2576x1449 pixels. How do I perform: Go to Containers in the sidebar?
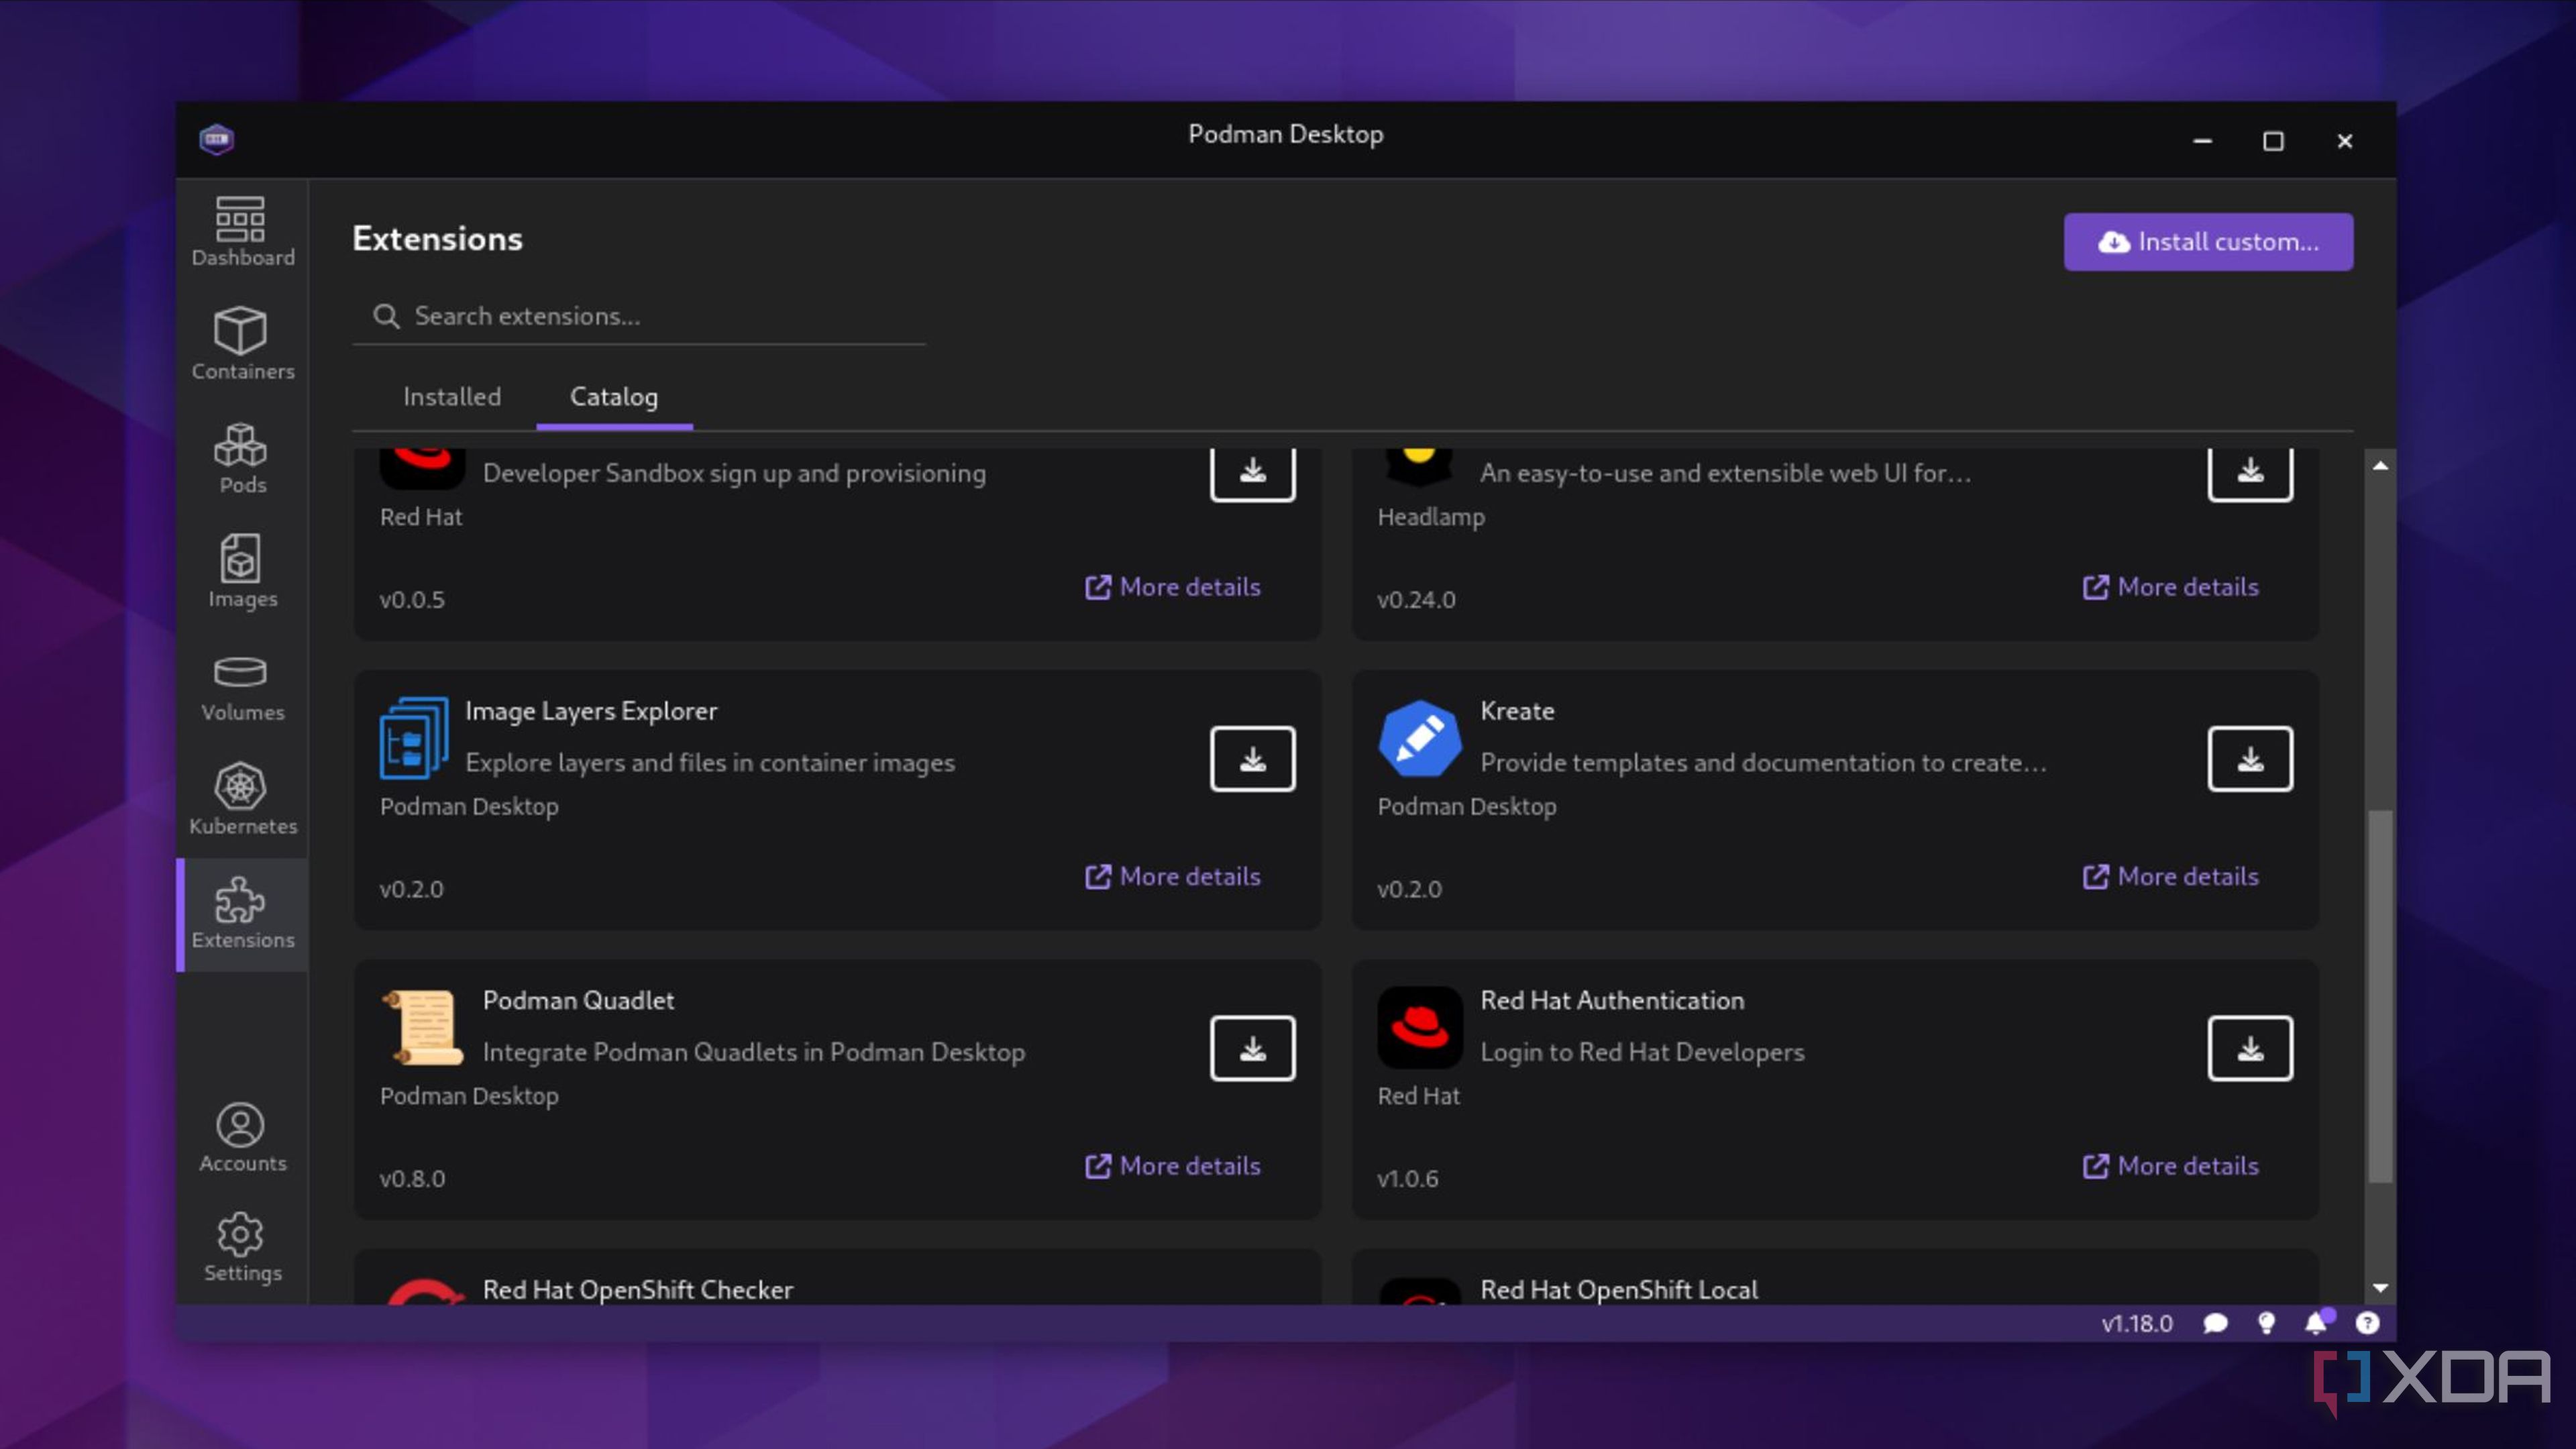coord(242,345)
